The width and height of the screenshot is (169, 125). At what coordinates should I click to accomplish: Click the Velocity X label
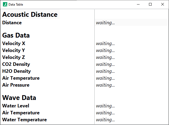[14, 43]
